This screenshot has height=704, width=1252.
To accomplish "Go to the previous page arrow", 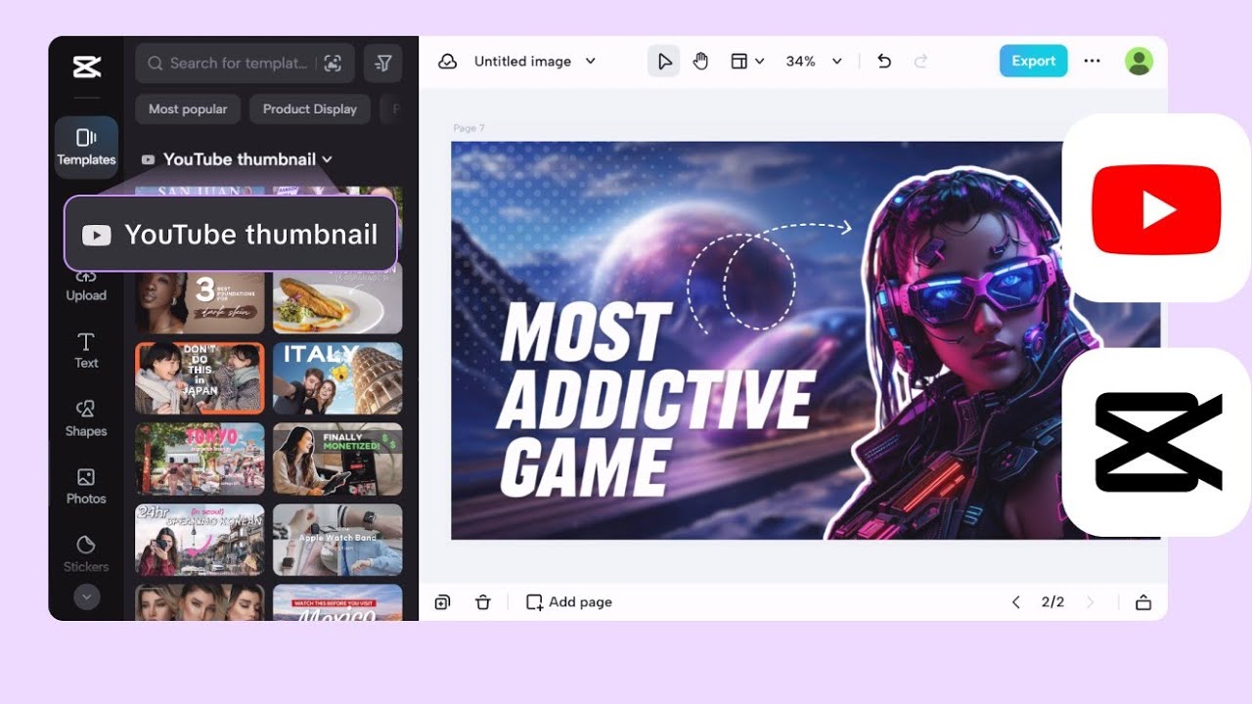I will point(1015,602).
